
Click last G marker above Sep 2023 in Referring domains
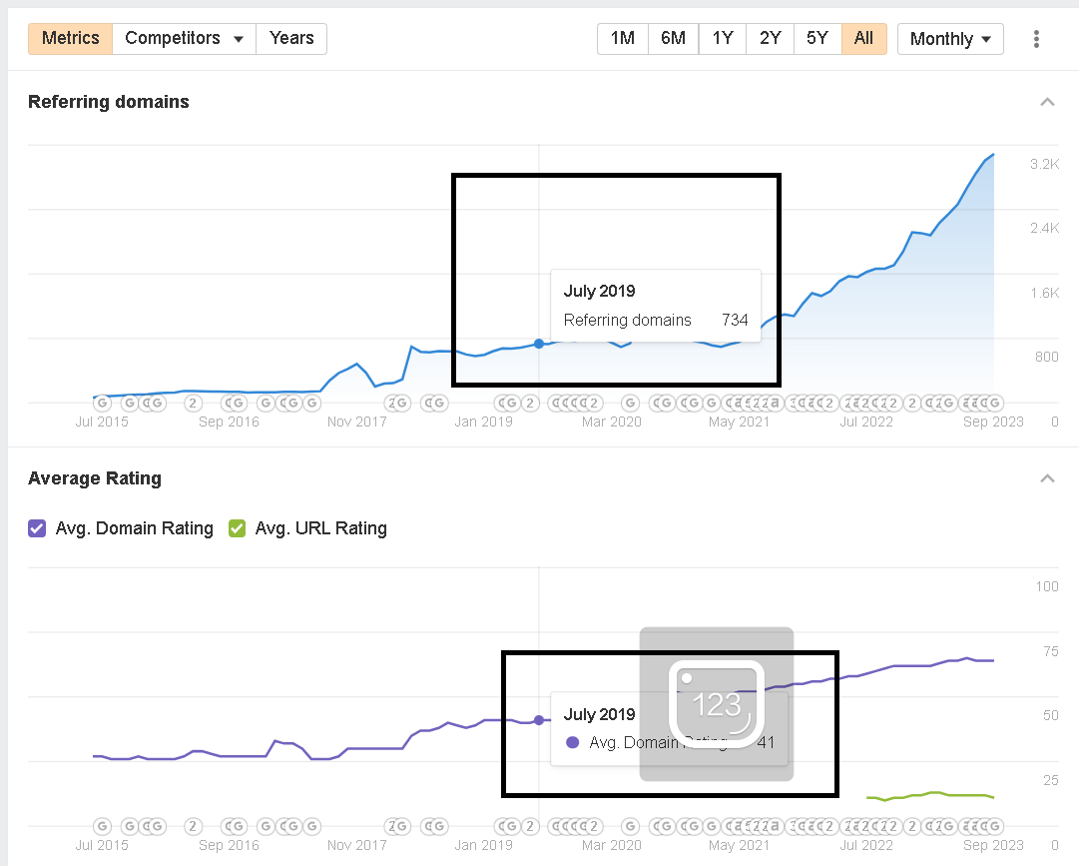point(993,403)
